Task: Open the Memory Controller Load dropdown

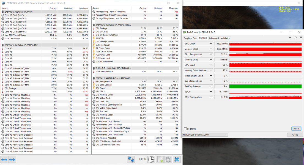Action: [x=211, y=70]
